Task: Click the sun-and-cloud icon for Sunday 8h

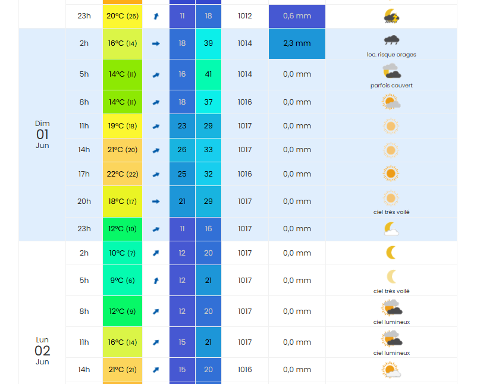Action: pos(391,102)
